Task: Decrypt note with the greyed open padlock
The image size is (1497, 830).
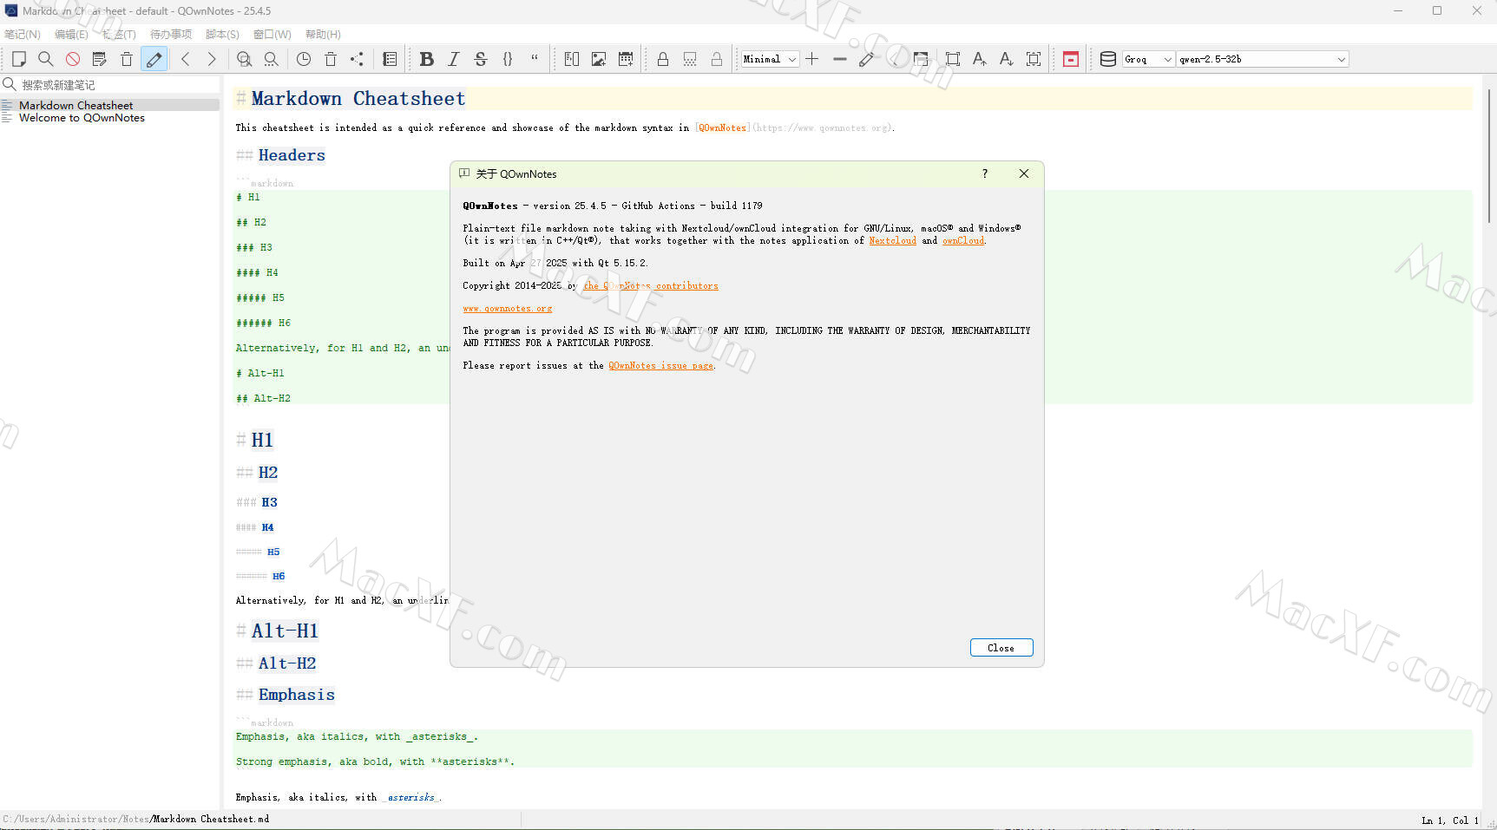Action: 717,59
